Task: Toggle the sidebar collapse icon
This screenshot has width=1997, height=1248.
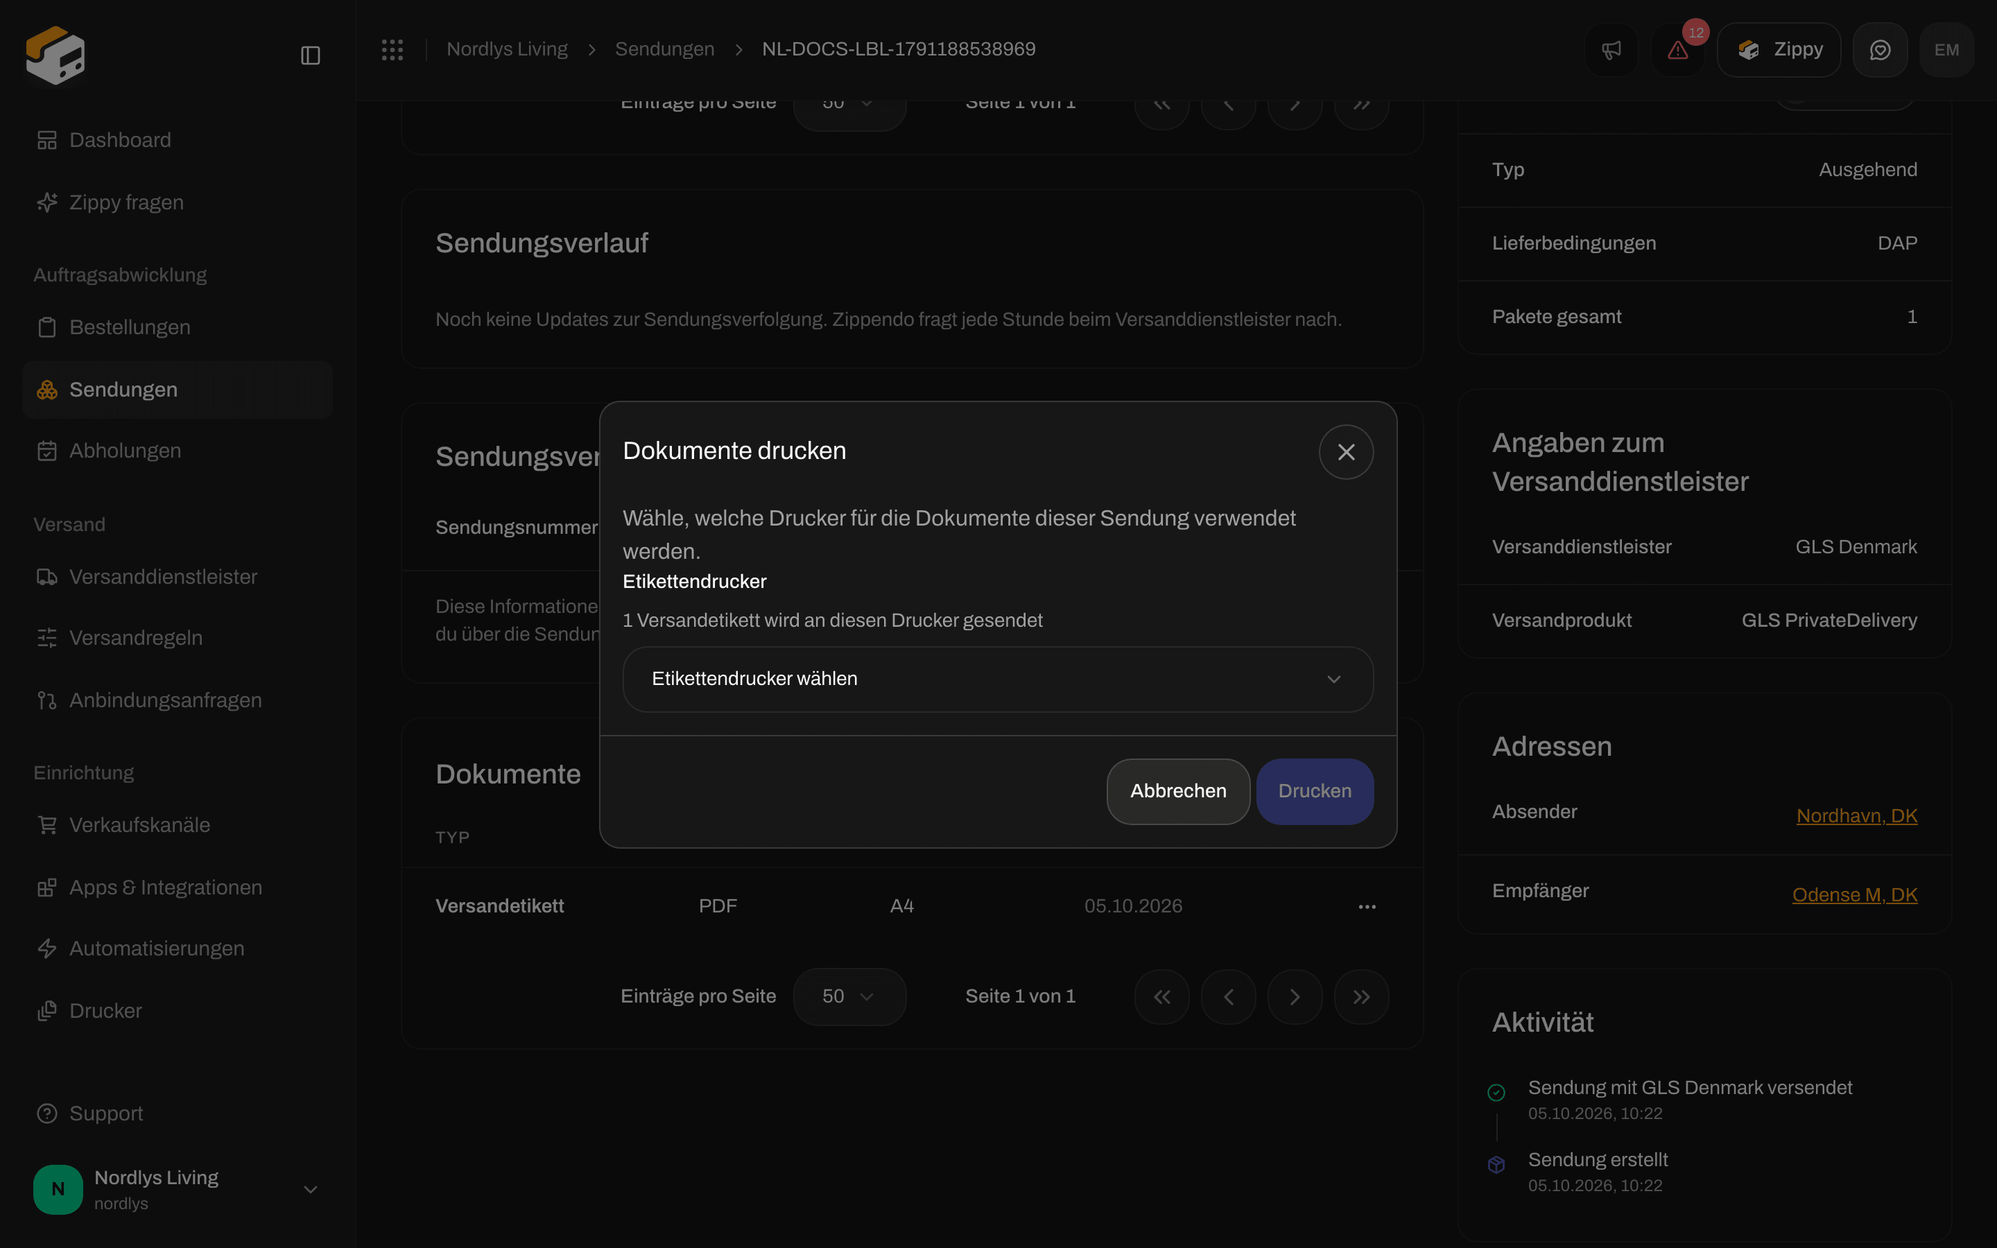Action: (310, 55)
